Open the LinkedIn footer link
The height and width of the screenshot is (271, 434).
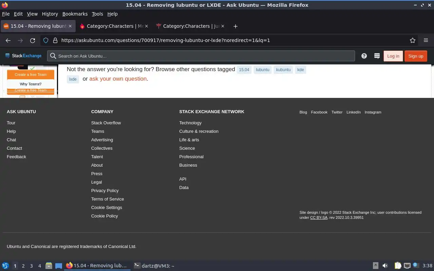click(x=353, y=112)
